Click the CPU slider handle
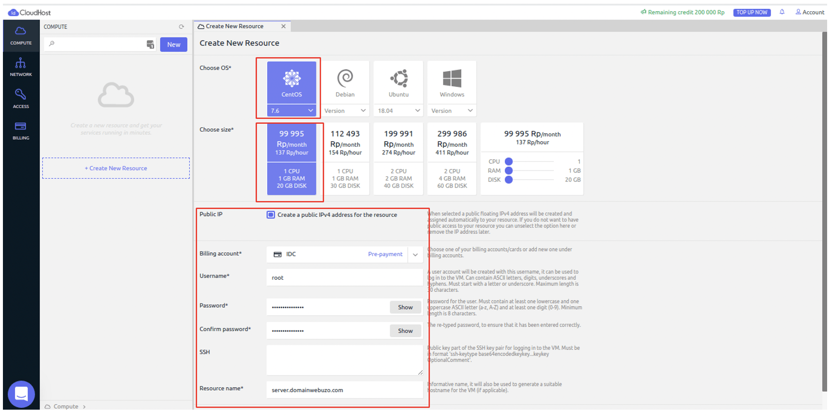Screen dimensions: 832x416 [x=509, y=161]
